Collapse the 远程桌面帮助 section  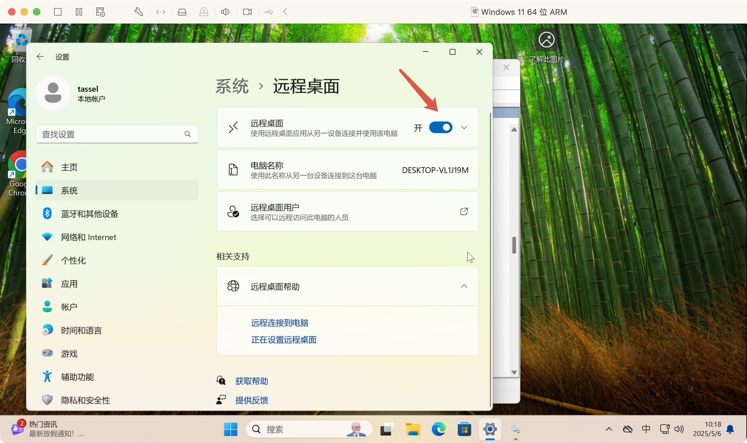[x=464, y=286]
